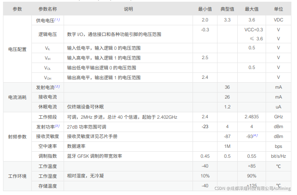Image resolution: width=297 pixels, height=195 pixels.
Task: Click the VDC unit cell
Action: 278,20
